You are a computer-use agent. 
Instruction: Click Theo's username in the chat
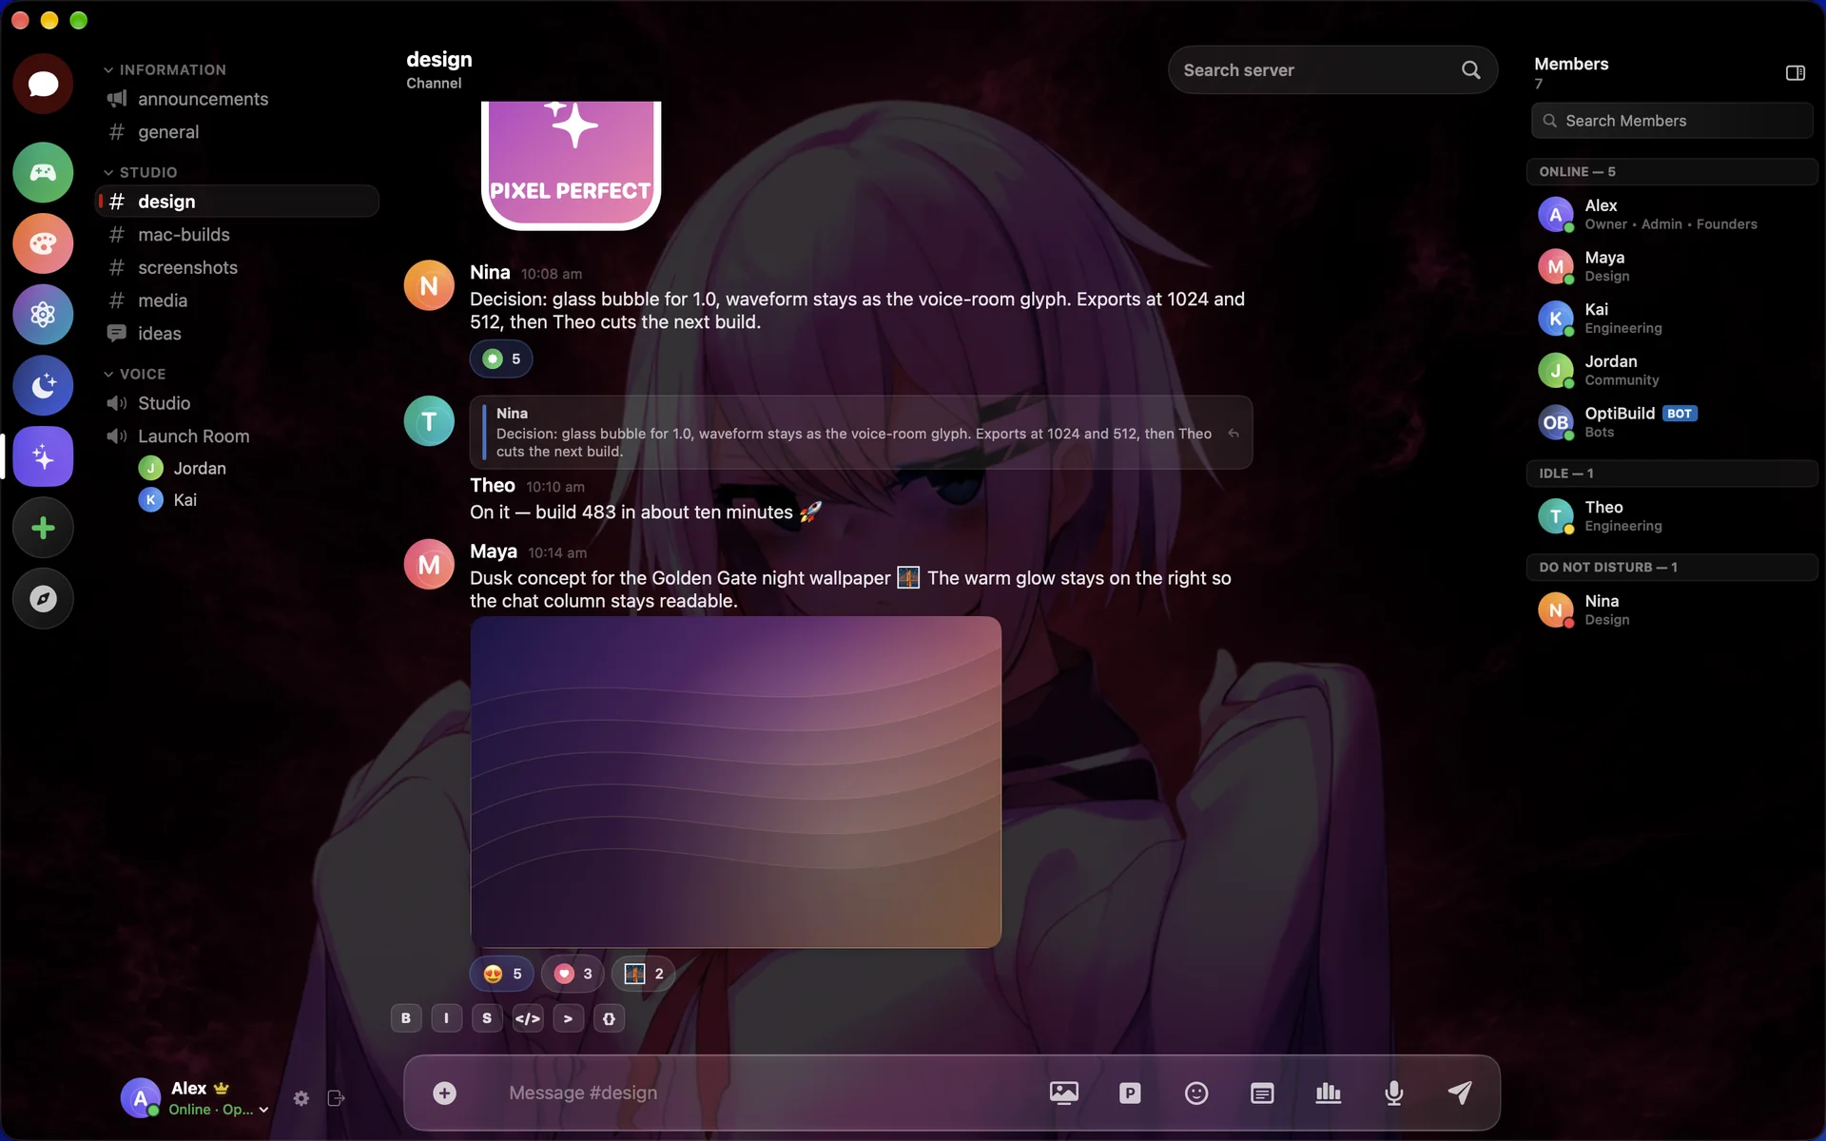click(492, 486)
